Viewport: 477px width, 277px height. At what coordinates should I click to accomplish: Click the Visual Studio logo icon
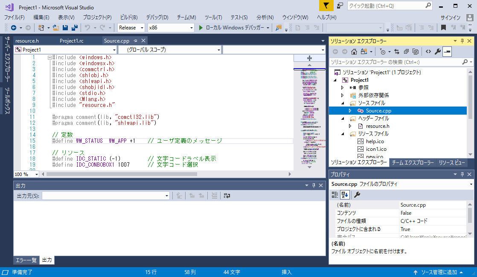click(9, 7)
